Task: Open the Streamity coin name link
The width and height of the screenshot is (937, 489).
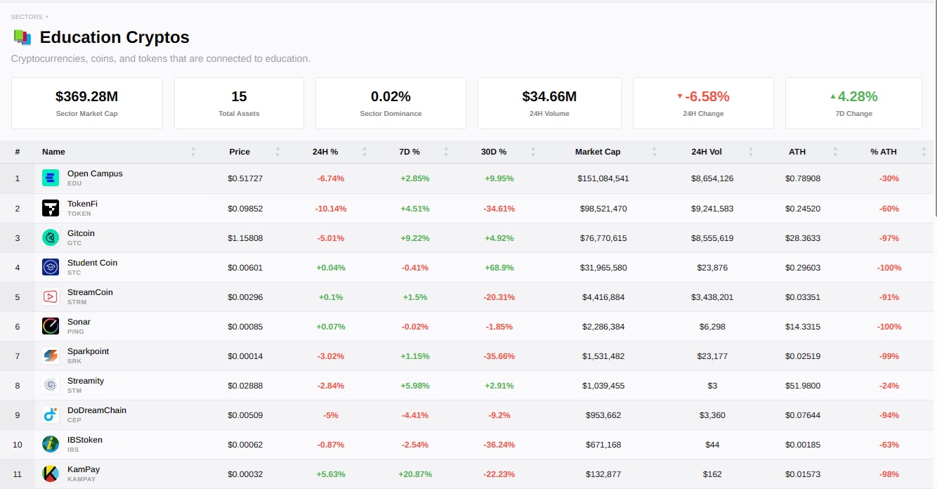Action: [x=86, y=381]
